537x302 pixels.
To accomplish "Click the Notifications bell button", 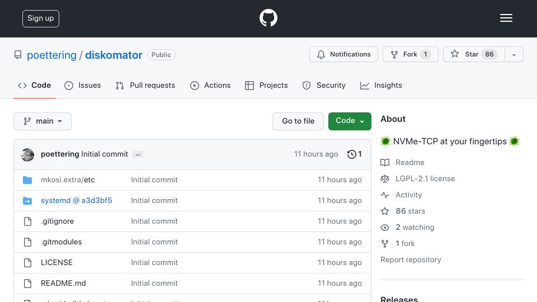I will click(343, 54).
